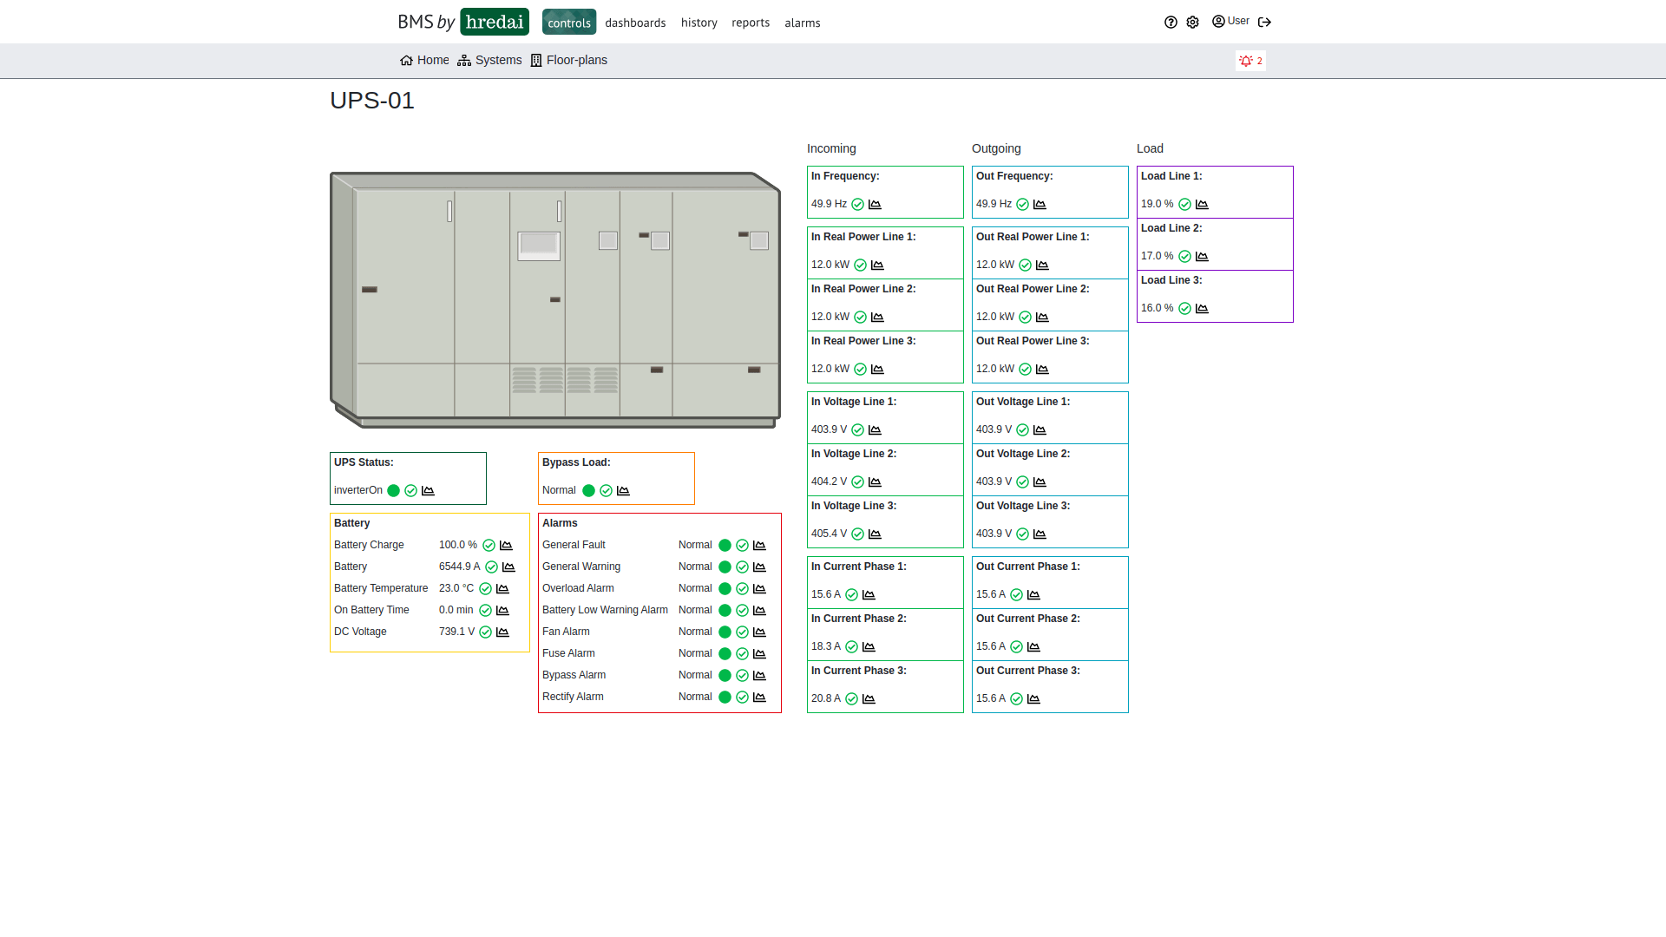Click check status icon for Out Voltage Line 1
Viewport: 1666px width, 937px height.
click(x=1022, y=430)
